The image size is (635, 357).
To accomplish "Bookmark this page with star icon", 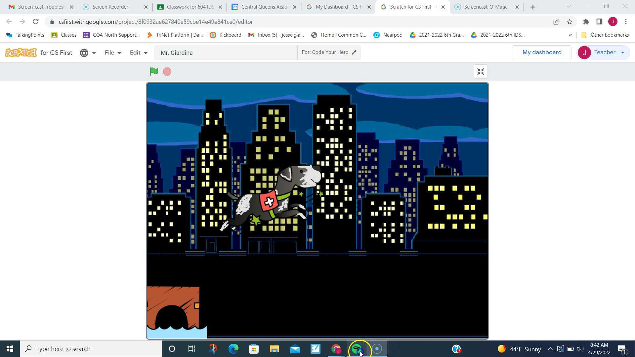I will click(570, 22).
